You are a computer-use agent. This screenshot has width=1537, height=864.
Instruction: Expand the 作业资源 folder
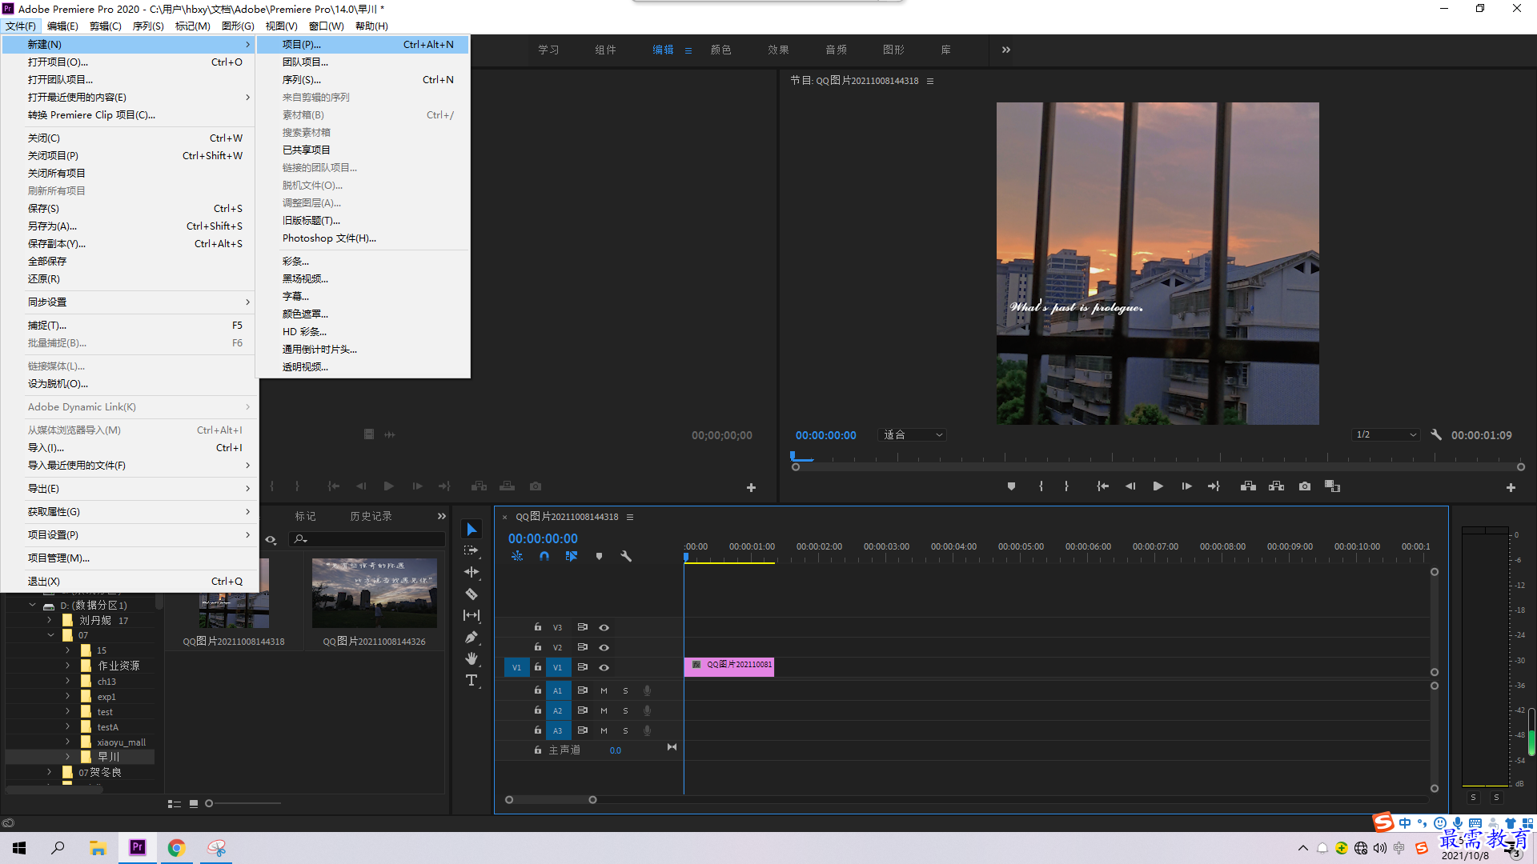(x=68, y=666)
